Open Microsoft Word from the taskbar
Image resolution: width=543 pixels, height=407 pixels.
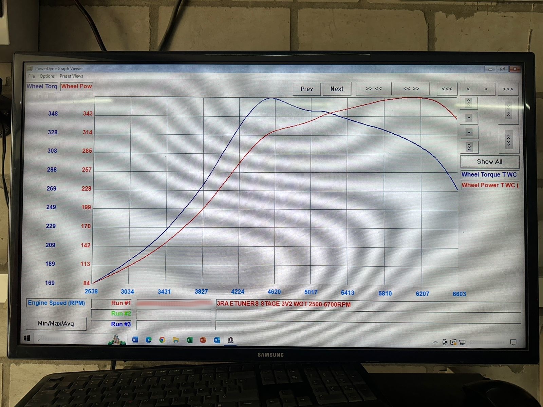[135, 340]
